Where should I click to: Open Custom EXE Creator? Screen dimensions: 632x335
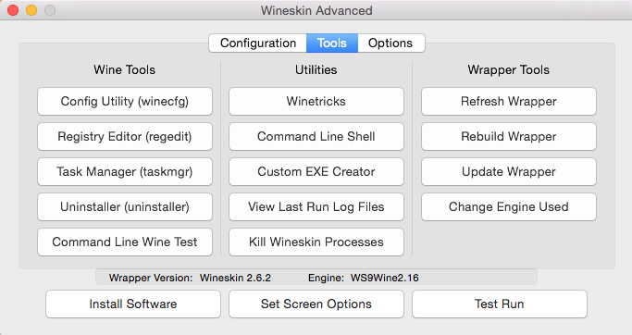coord(316,171)
